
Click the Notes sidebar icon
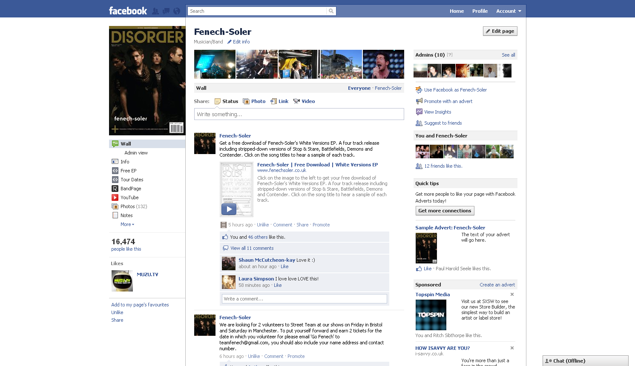coord(115,215)
